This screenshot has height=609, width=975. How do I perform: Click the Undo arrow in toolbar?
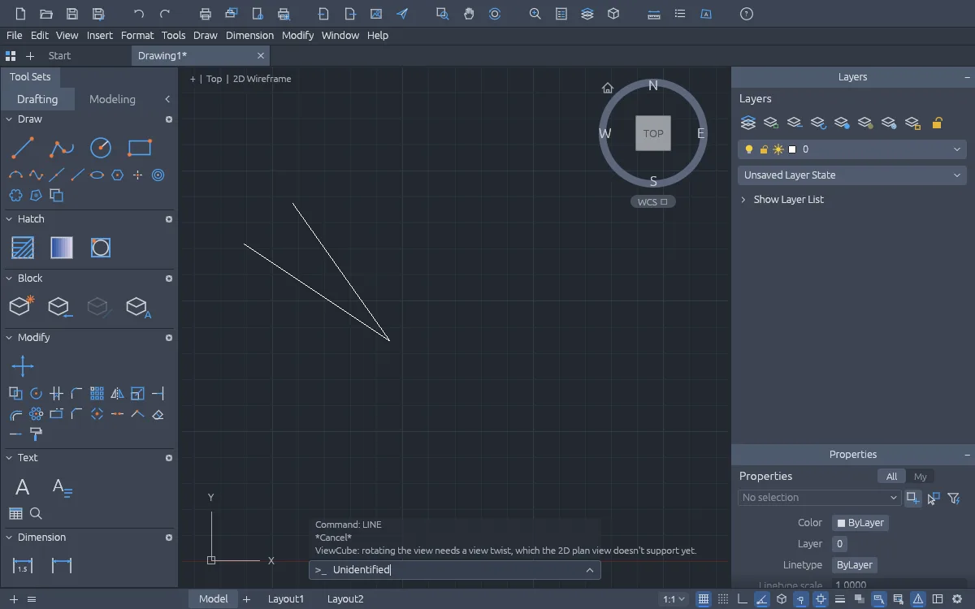pos(139,14)
